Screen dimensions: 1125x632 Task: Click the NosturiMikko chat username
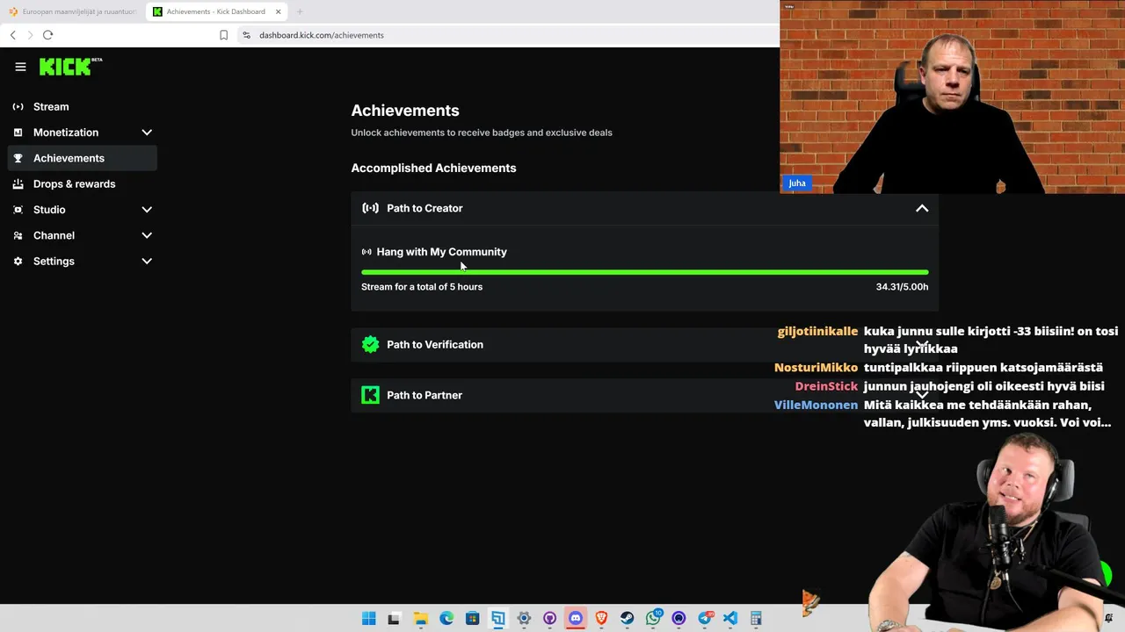(x=816, y=368)
